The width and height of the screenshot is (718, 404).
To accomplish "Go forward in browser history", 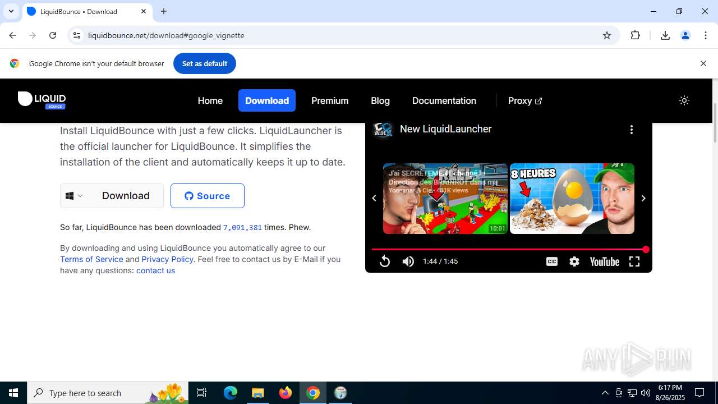I will (x=33, y=35).
